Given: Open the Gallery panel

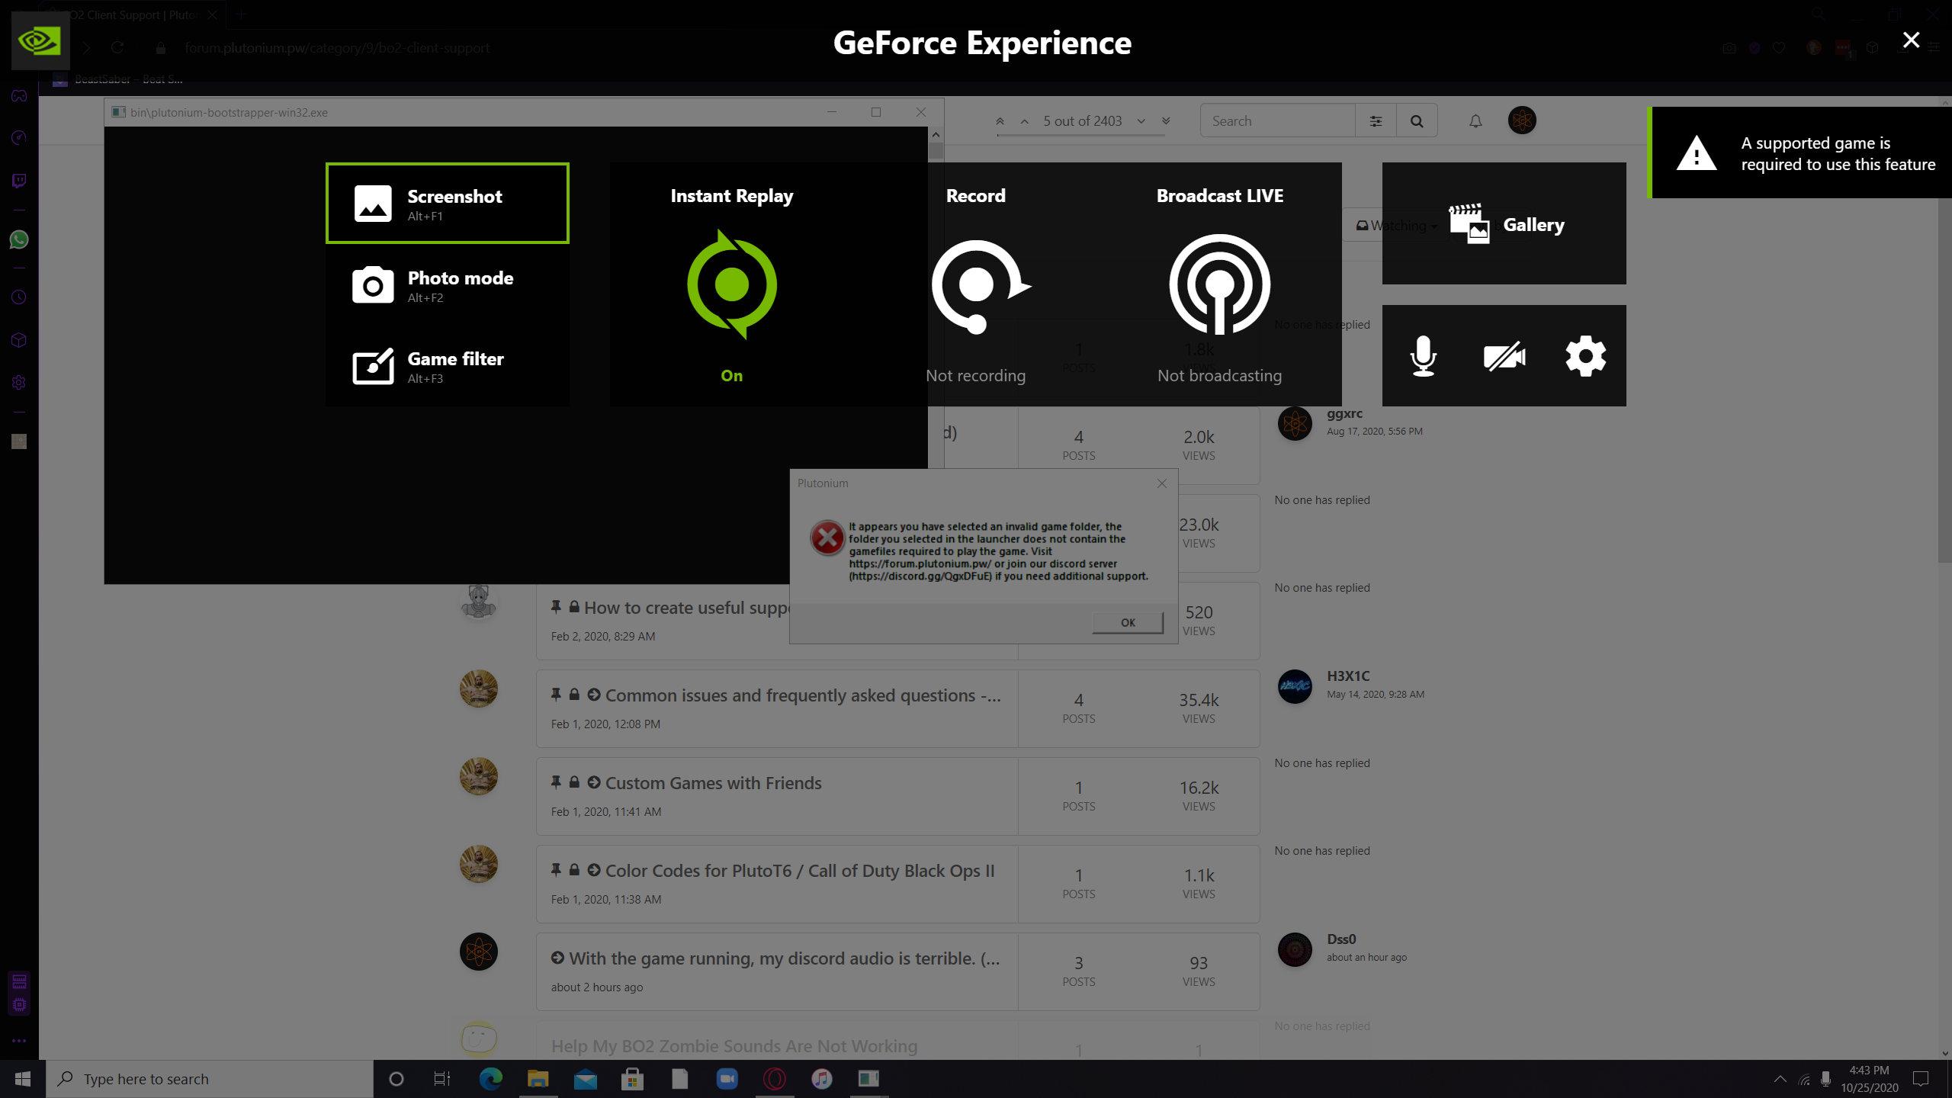Looking at the screenshot, I should point(1504,224).
